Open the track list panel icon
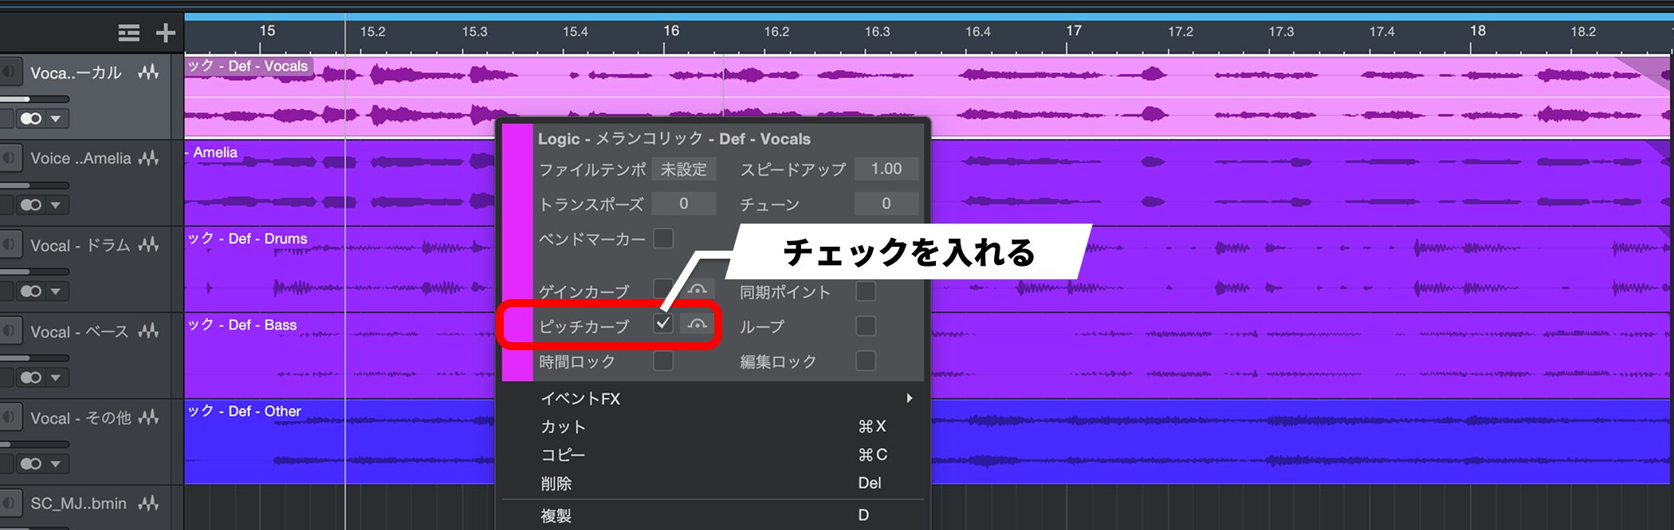 coord(128,33)
